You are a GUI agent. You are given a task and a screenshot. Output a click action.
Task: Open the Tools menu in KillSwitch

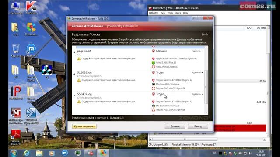click(x=170, y=13)
